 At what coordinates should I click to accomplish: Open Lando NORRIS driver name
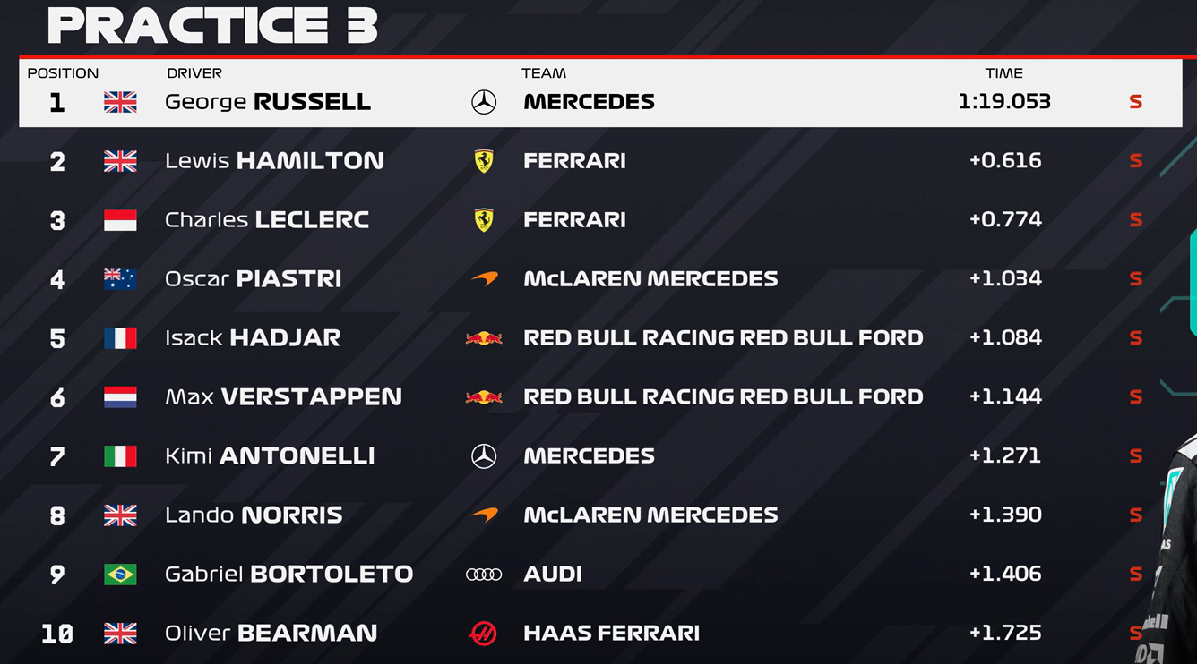(x=254, y=515)
